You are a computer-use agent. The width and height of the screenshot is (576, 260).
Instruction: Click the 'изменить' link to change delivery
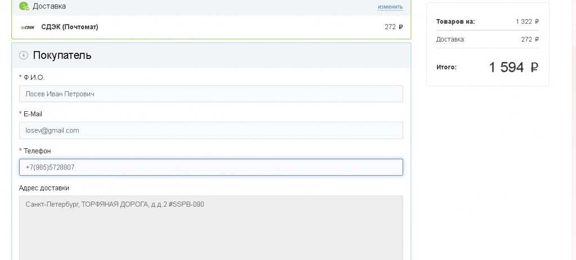tap(390, 7)
